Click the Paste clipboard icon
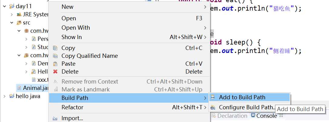329x122 pixels. (55, 64)
